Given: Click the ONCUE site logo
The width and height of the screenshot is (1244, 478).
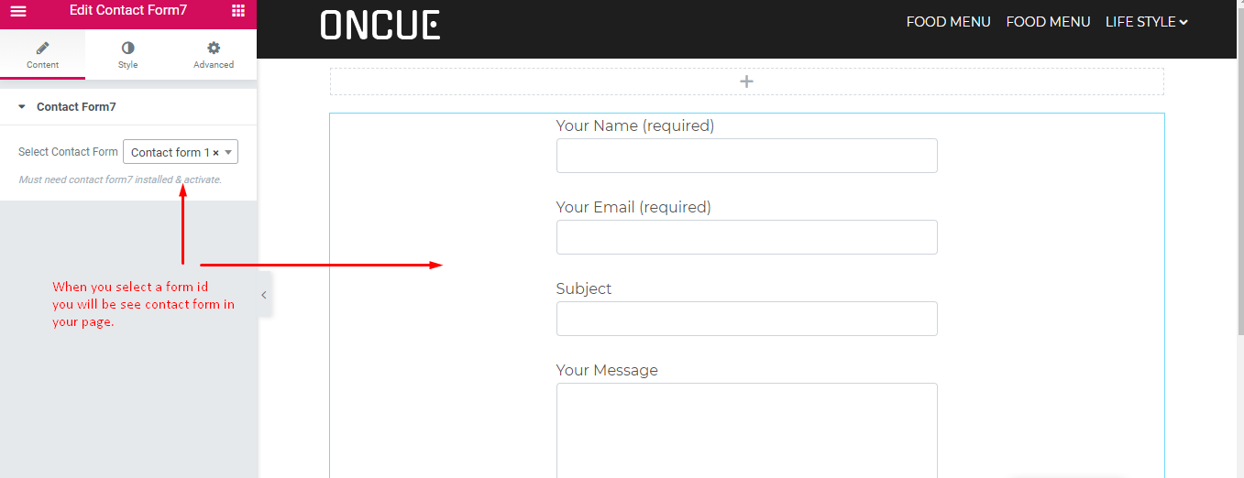Looking at the screenshot, I should tap(380, 25).
